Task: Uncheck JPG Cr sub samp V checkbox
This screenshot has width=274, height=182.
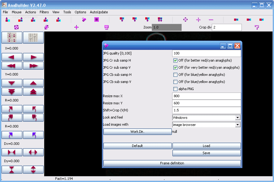Action: click(x=175, y=67)
